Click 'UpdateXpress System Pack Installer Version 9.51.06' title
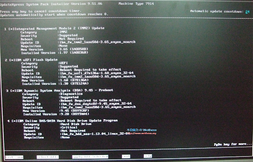Screen dimensions: 253x162 click(51, 4)
